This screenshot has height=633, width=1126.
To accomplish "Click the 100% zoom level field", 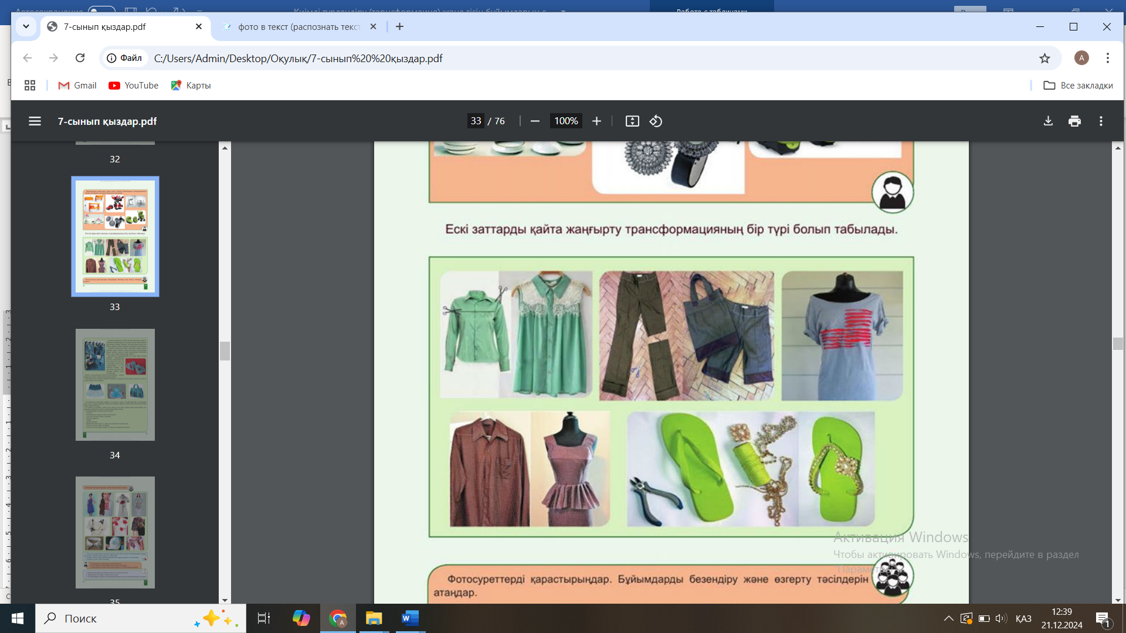I will [566, 121].
